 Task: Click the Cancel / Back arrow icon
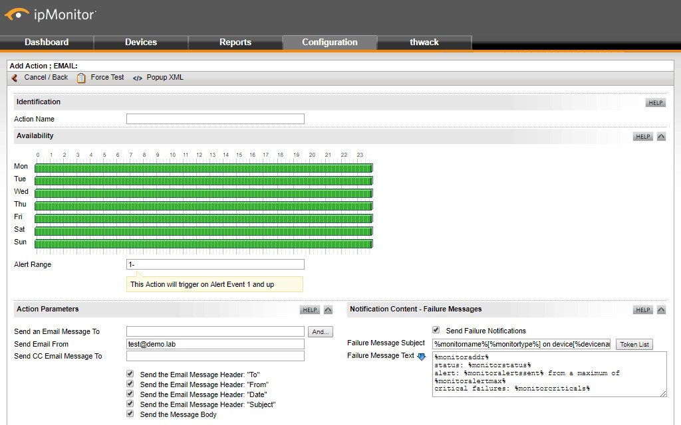(x=15, y=77)
